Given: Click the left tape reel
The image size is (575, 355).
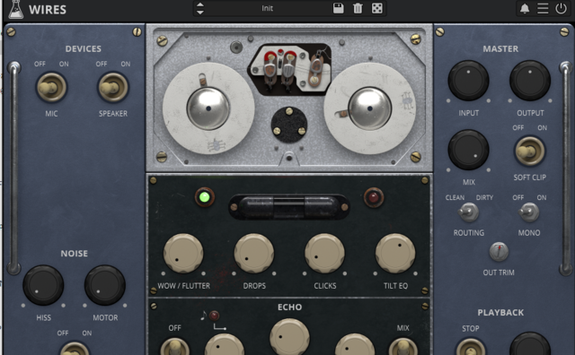Looking at the screenshot, I should [x=208, y=108].
